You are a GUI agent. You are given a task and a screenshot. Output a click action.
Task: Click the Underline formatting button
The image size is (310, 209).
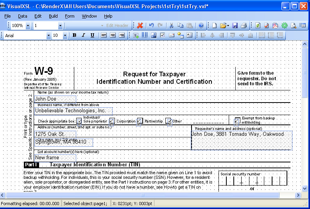coord(92,35)
